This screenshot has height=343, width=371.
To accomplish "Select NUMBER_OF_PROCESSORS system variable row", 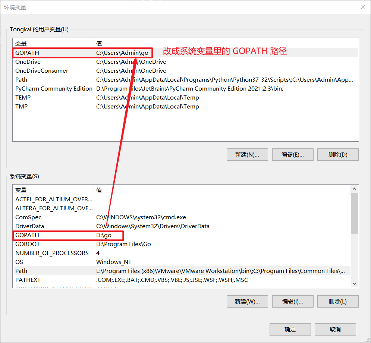I will 182,253.
